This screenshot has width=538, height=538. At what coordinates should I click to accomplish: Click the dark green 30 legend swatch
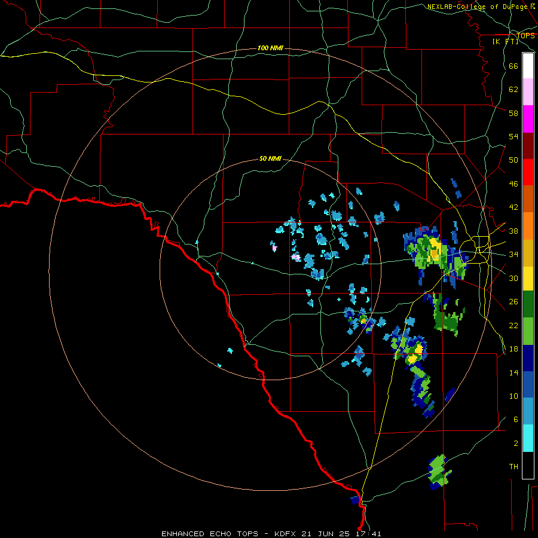point(528,304)
